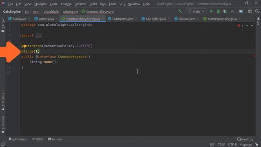Open the File menu
This screenshot has width=261, height=147.
(11, 4)
